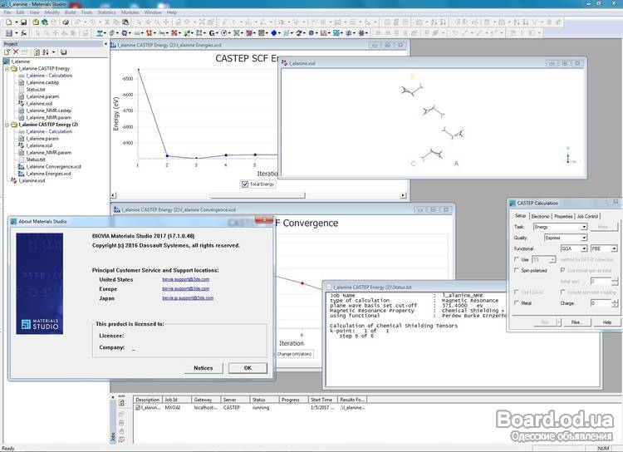Tick the Use DFT-D correction checkbox

pos(517,259)
